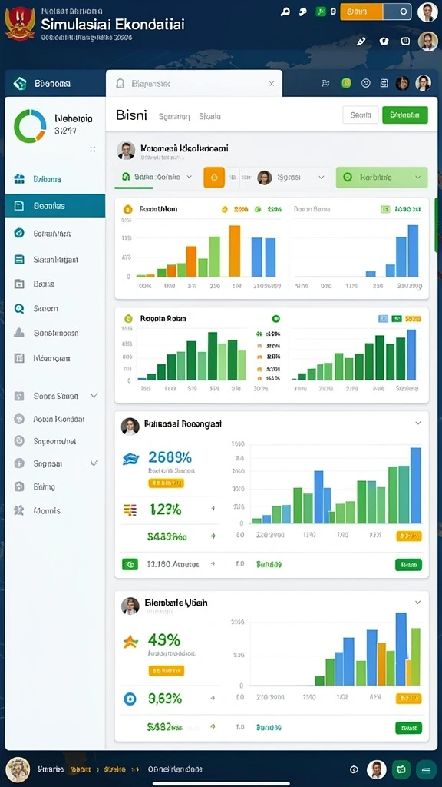Close the open tab with the X
Viewport: 442px width, 787px height.
(x=272, y=84)
